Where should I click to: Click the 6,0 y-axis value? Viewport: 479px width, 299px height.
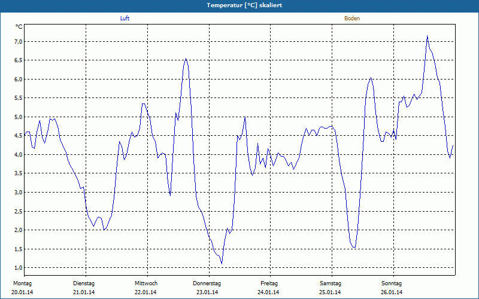19,80
